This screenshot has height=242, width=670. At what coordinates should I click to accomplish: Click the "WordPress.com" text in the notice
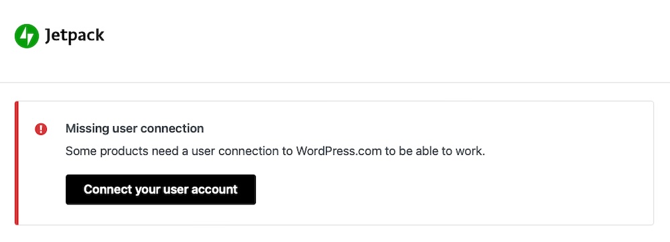tap(339, 152)
